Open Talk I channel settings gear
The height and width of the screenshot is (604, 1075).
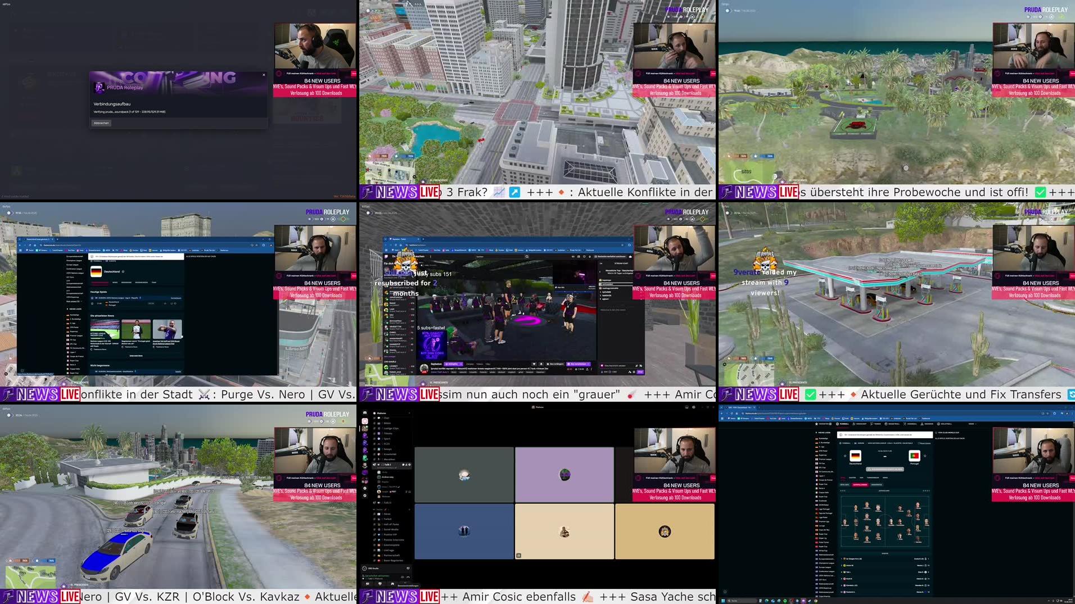pyautogui.click(x=409, y=465)
